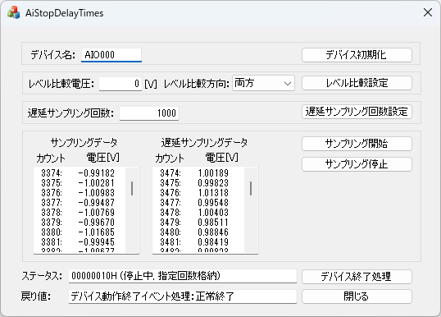Select row 3374: -0.99182 in sampling list
The width and height of the screenshot is (441, 317).
80,172
